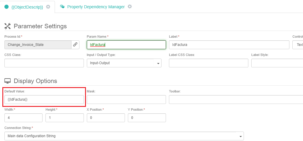Image resolution: width=303 pixels, height=141 pixels.
Task: Open the Input / Output Type dropdown
Action: point(124,63)
